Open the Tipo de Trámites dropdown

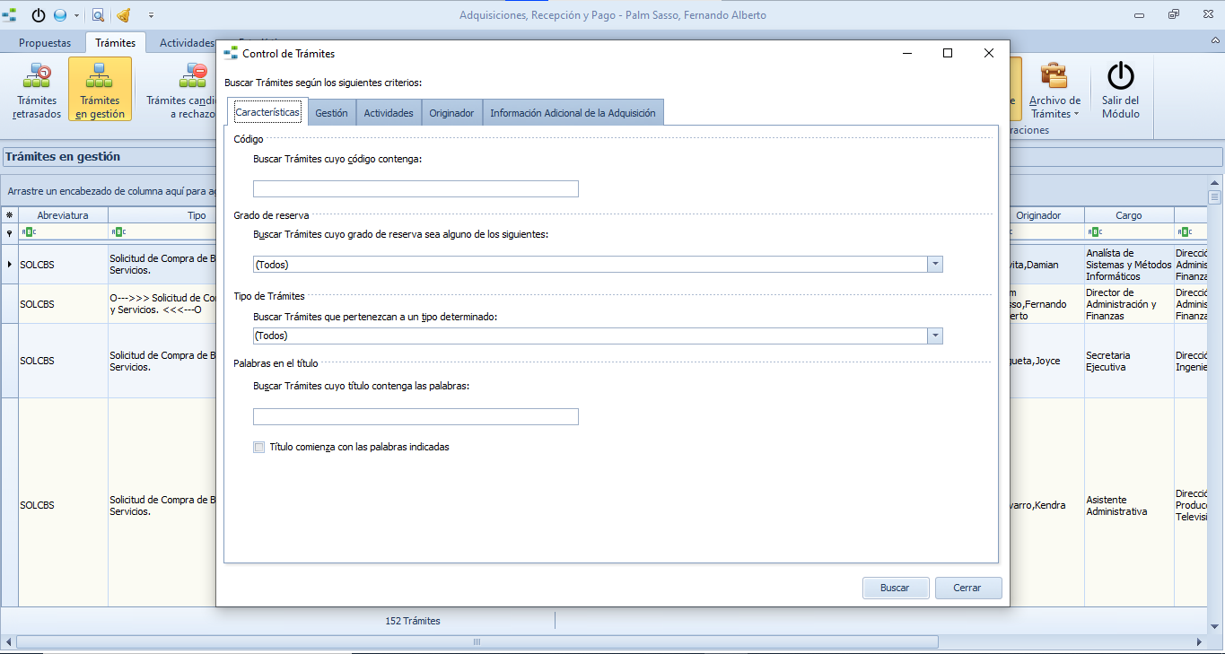(x=935, y=336)
